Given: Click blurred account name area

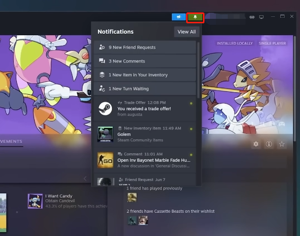Looking at the screenshot, I should [225, 18].
